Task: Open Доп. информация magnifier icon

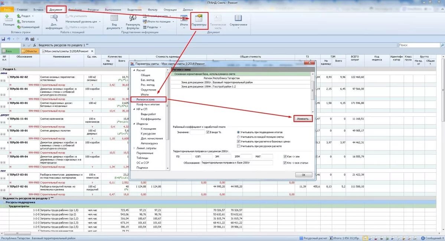Action: tap(54, 18)
